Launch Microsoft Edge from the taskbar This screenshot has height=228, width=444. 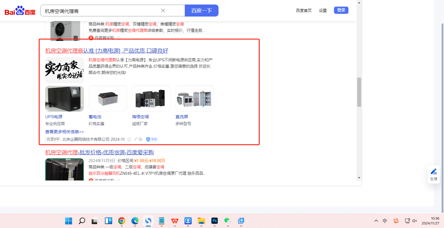(x=135, y=221)
